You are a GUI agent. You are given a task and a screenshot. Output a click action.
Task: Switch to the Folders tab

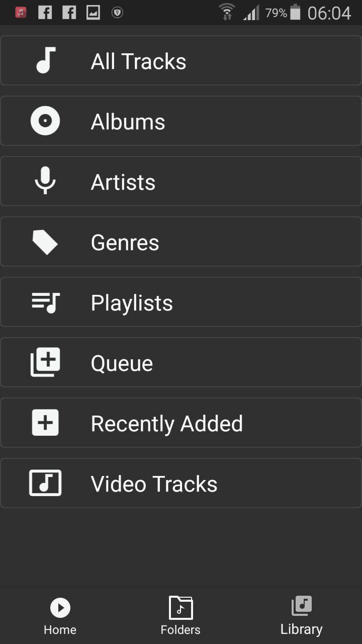(180, 616)
